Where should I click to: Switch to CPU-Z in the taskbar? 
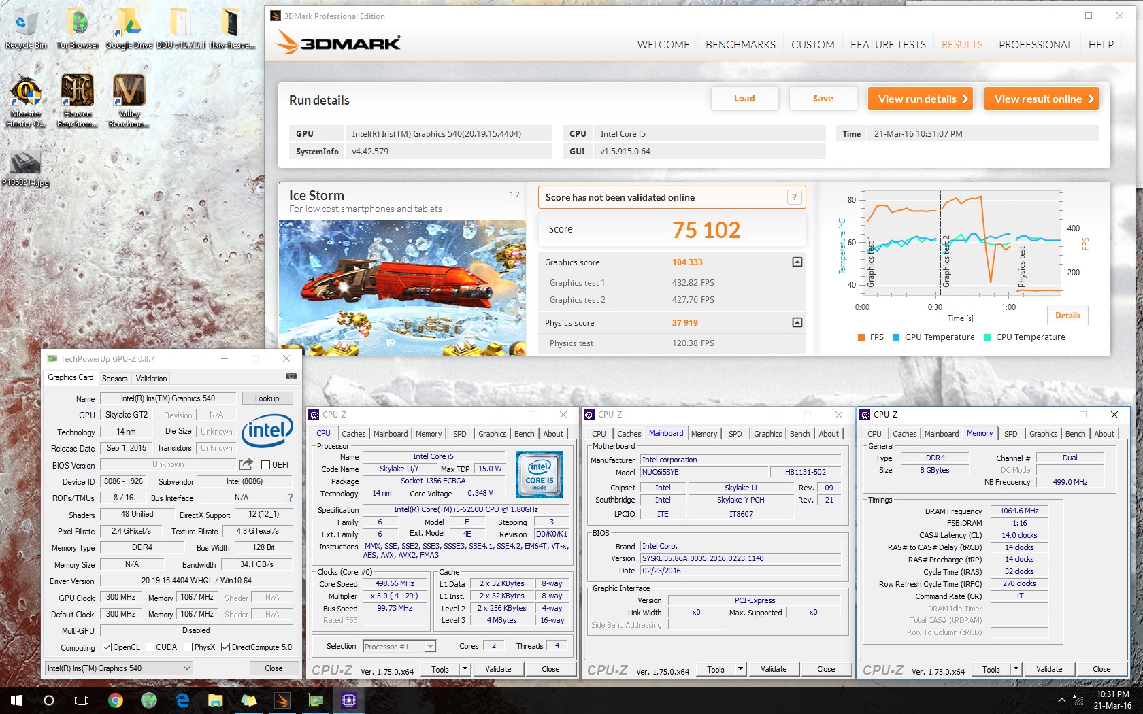pos(349,700)
